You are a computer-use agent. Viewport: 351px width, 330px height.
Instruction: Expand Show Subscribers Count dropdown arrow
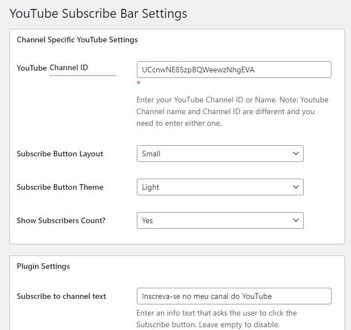coord(295,220)
